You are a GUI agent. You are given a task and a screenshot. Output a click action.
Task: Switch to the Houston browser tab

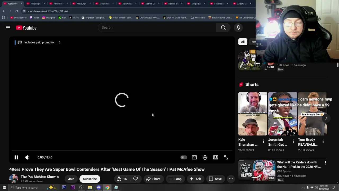(x=59, y=4)
